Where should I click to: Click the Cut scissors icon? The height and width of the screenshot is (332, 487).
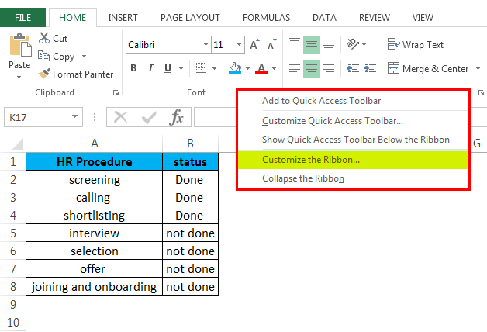pyautogui.click(x=44, y=38)
